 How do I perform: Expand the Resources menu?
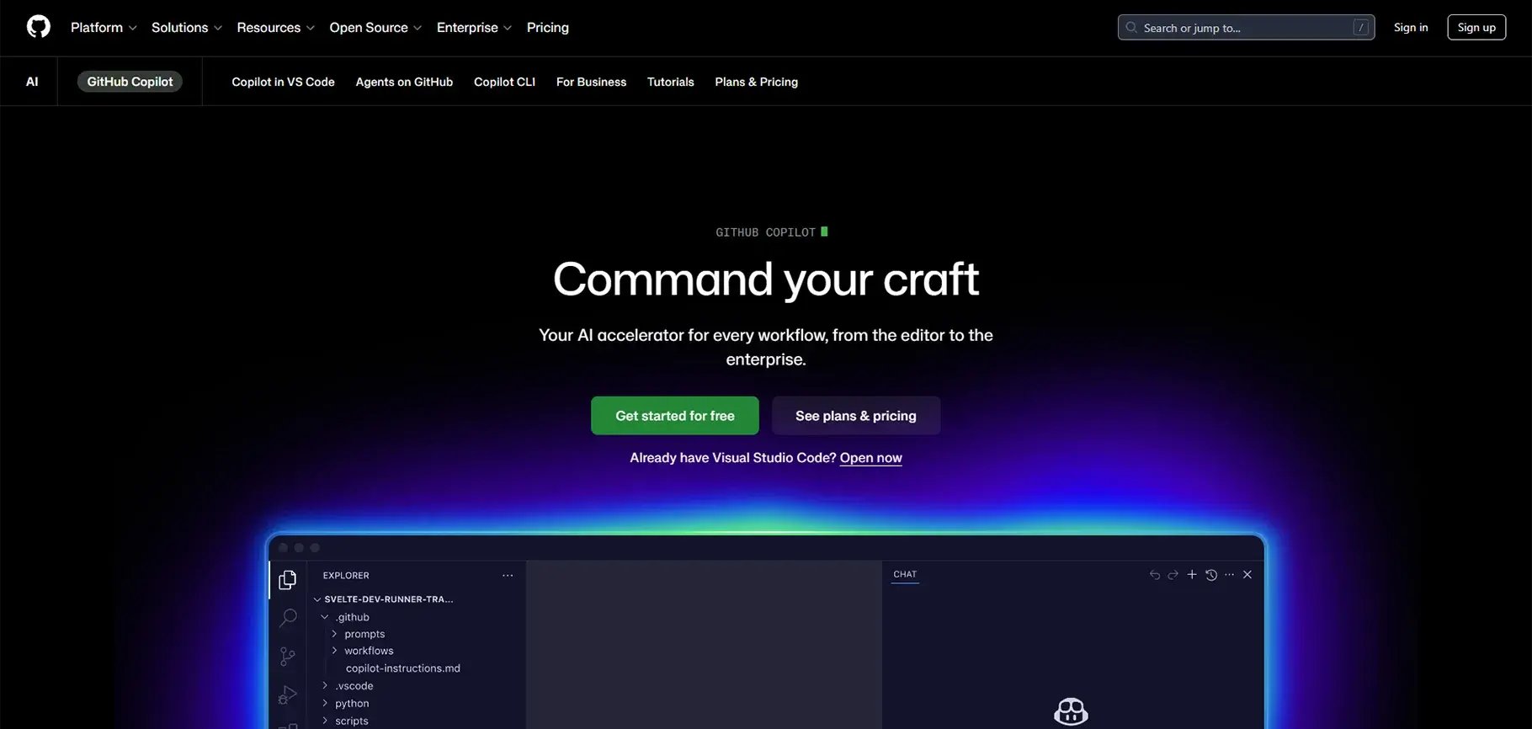point(276,28)
